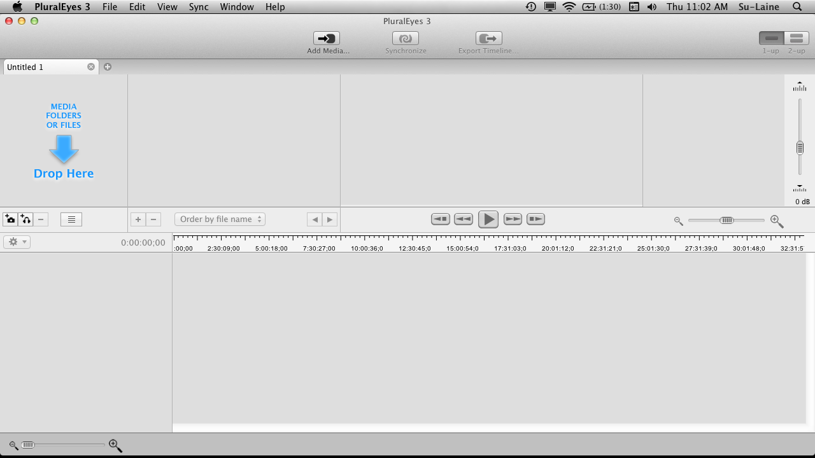This screenshot has height=458, width=815.
Task: Add a new tab with plus button
Action: click(108, 67)
